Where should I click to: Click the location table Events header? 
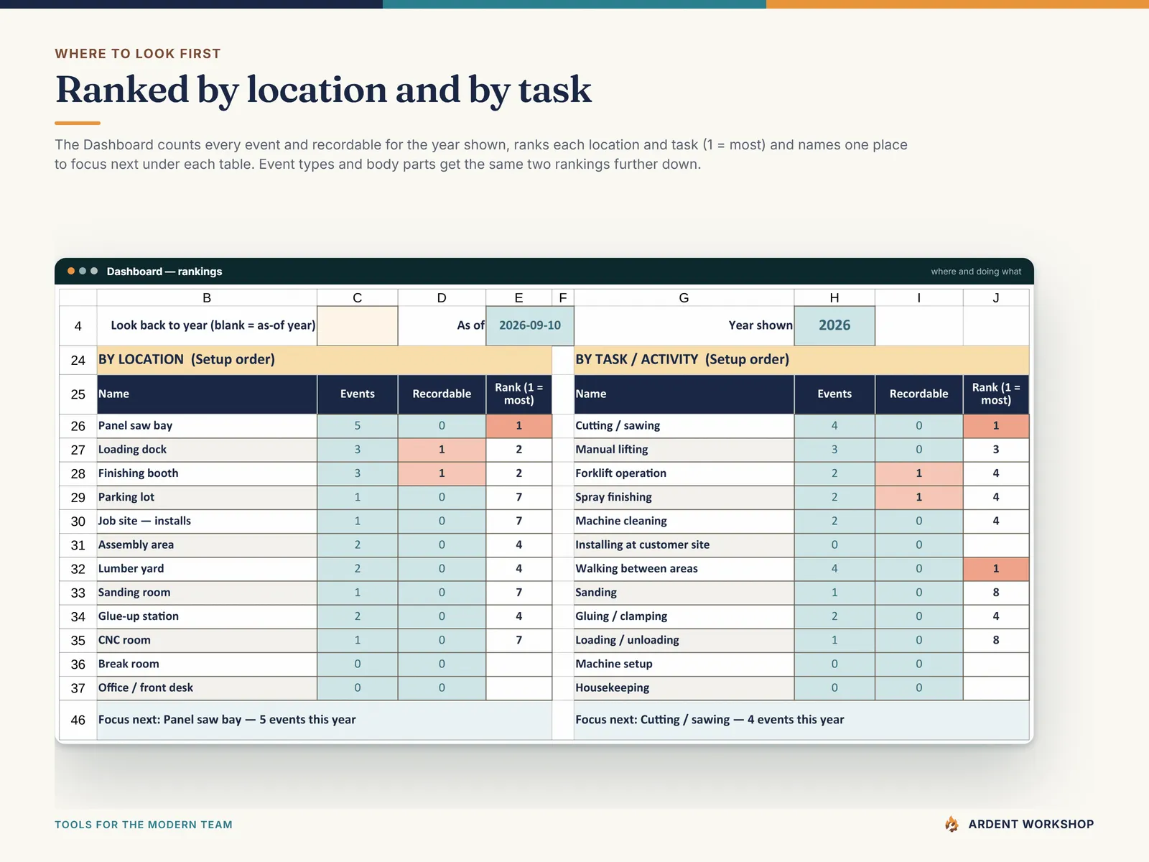tap(357, 394)
